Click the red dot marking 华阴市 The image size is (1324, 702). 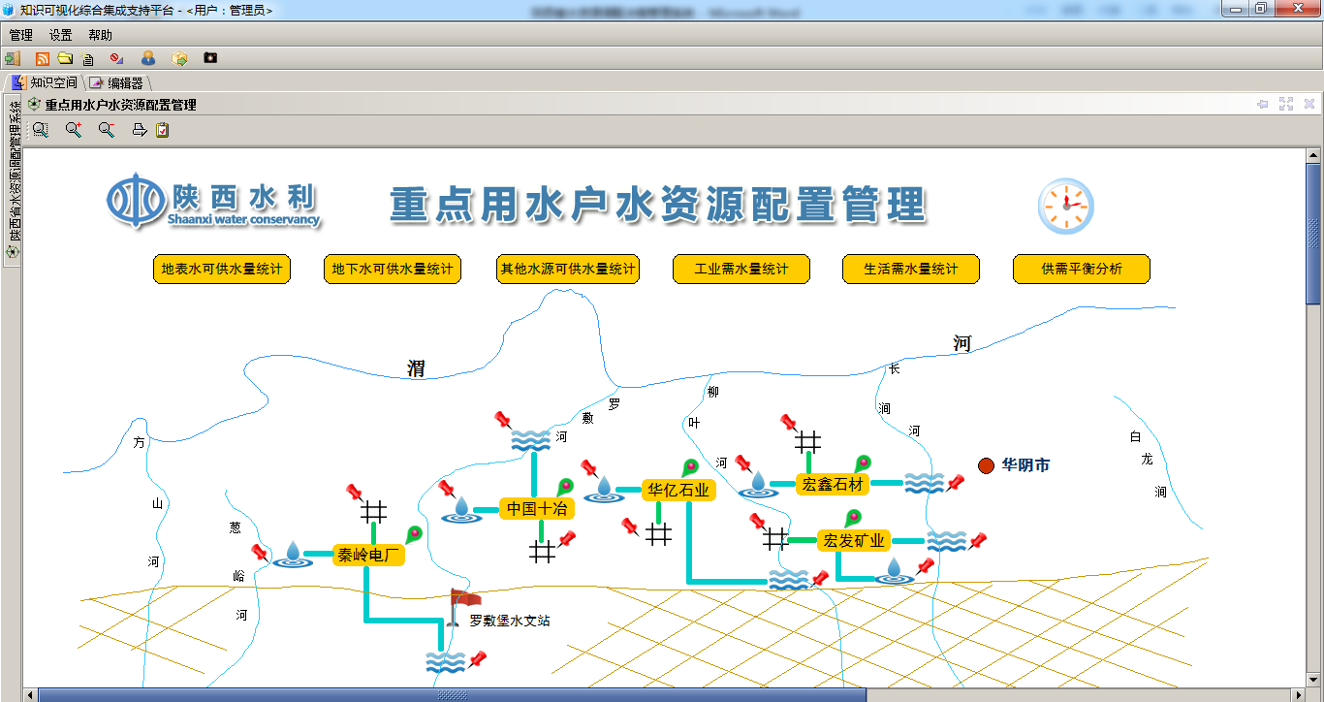pos(987,465)
